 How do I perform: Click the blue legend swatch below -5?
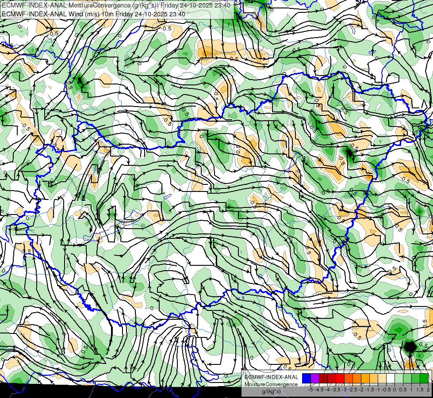click(307, 378)
